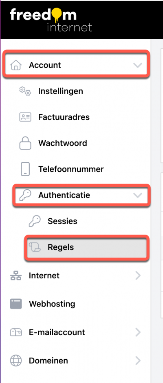Collapse the Authenticatie submenu chevron
This screenshot has width=163, height=383.
(x=138, y=195)
